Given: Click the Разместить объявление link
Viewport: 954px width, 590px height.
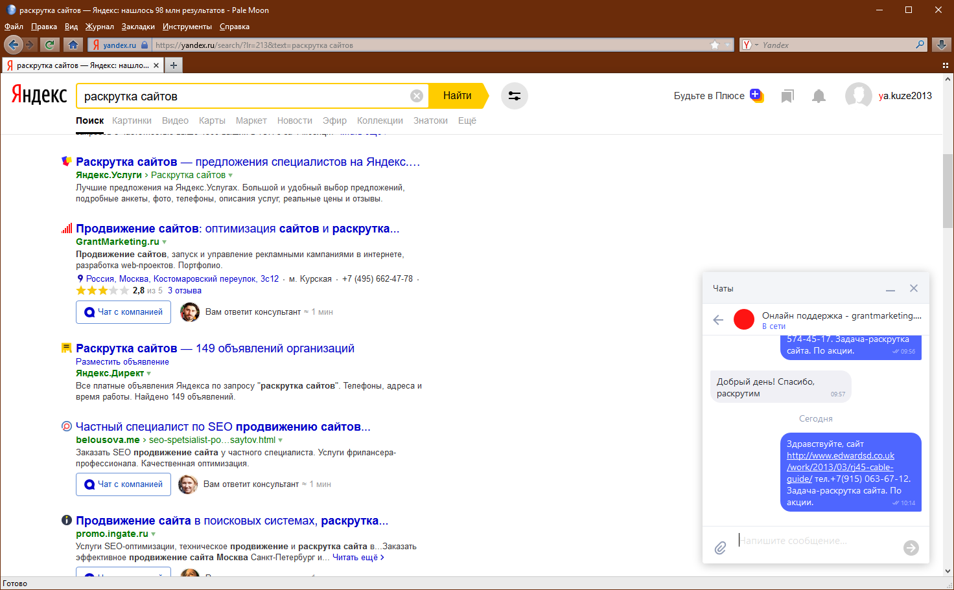Looking at the screenshot, I should [x=122, y=362].
